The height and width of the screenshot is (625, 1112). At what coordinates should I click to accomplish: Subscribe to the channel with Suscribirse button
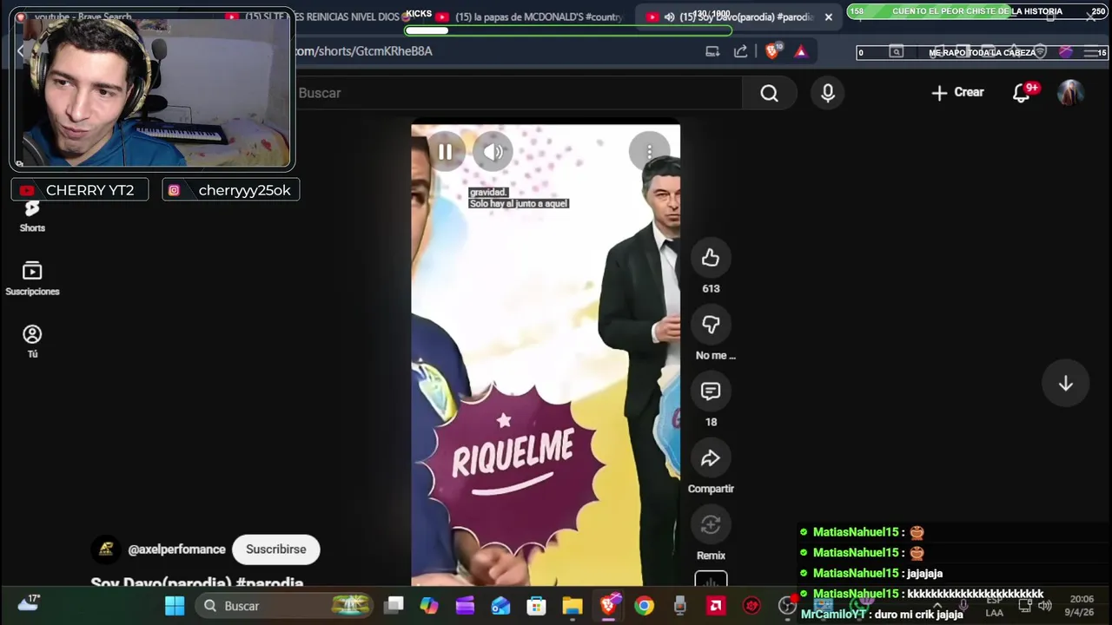coord(275,549)
